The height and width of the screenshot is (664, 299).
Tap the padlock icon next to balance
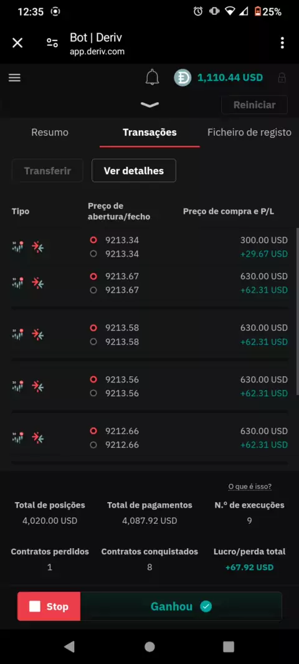282,78
